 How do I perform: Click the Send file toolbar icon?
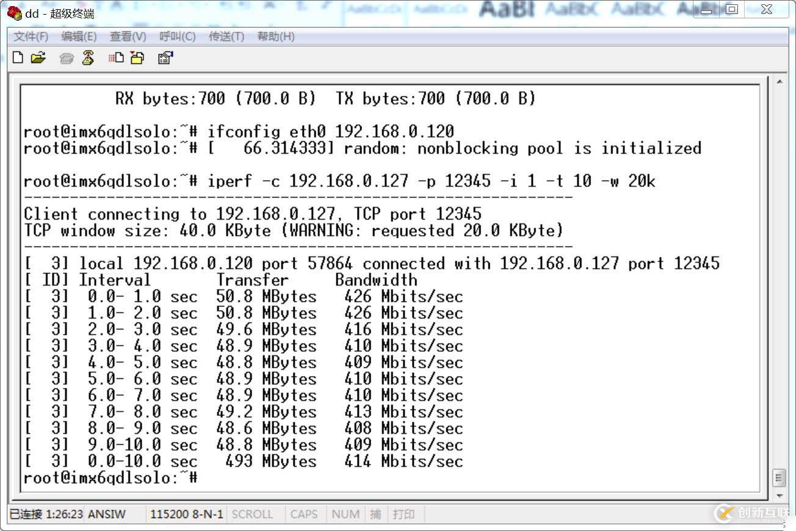(x=116, y=58)
